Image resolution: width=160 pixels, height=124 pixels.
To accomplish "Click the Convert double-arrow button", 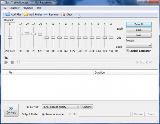I will coord(11,110).
